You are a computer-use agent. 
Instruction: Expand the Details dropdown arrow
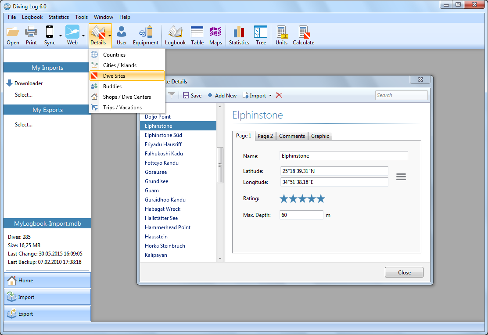110,36
